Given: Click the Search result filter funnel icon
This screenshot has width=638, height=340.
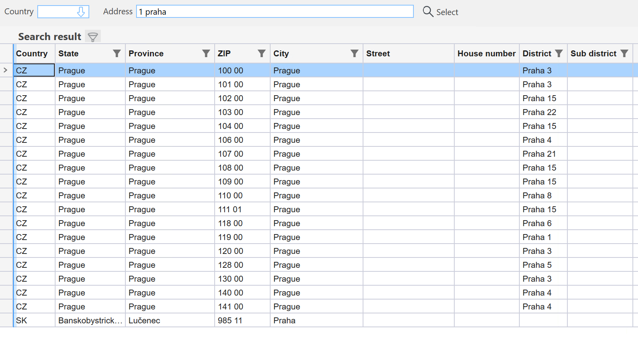Looking at the screenshot, I should tap(93, 37).
